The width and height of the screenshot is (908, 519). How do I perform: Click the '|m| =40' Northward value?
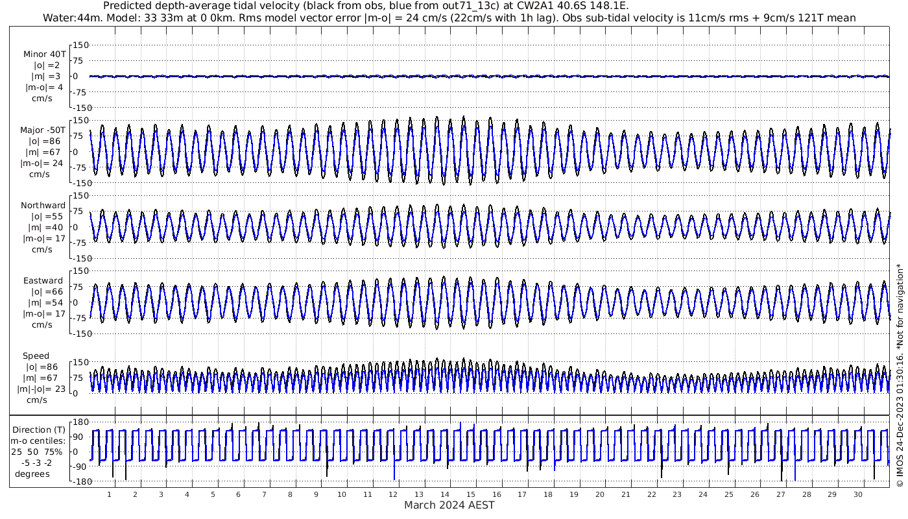(x=45, y=227)
